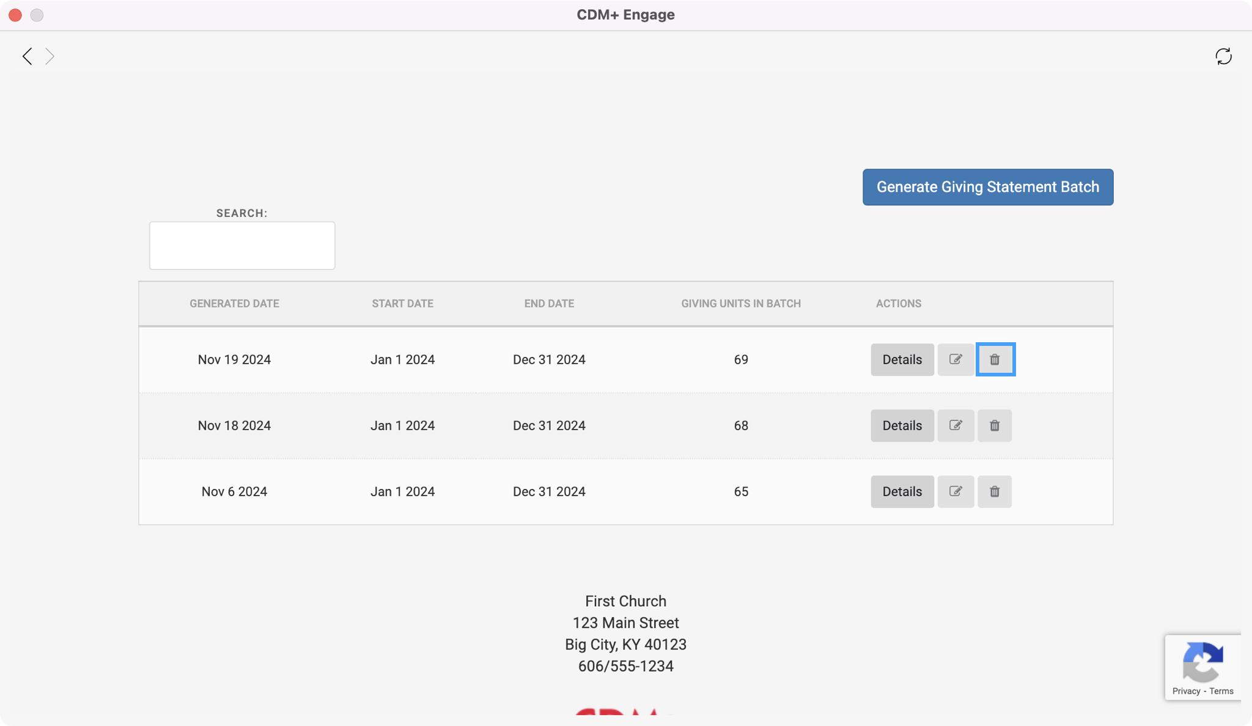Open Details for Nov 19 2024 batch
This screenshot has width=1252, height=726.
(902, 359)
